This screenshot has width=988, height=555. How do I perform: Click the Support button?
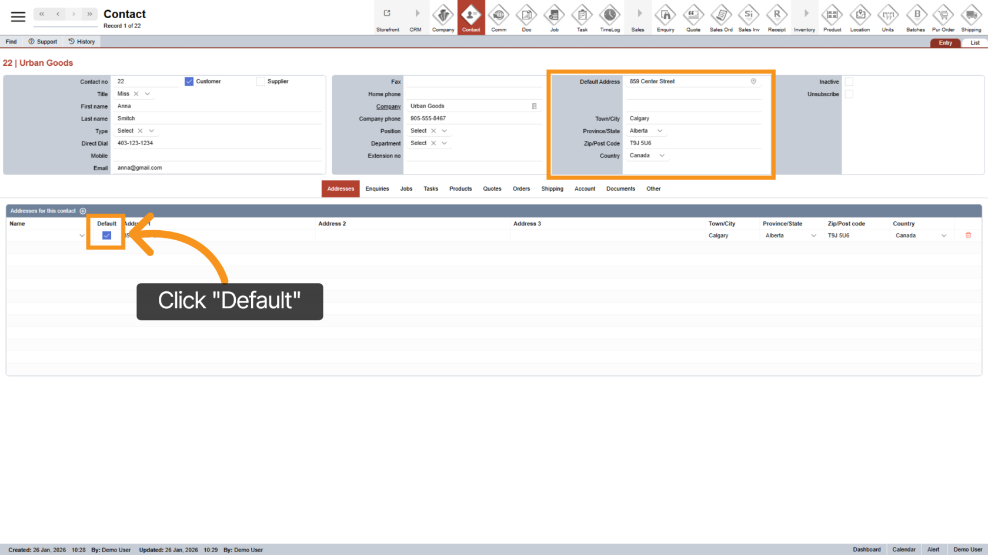(42, 41)
